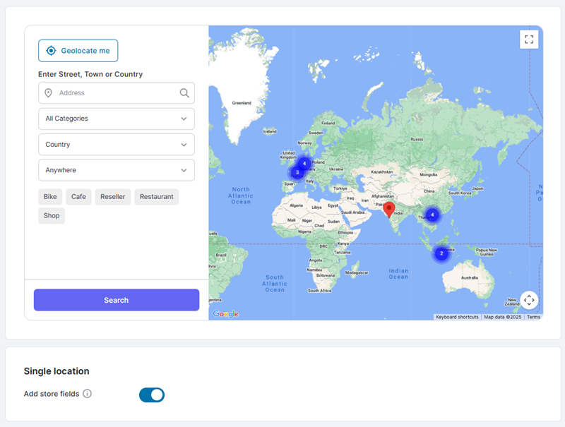Expand the All Categories dropdown

[117, 119]
